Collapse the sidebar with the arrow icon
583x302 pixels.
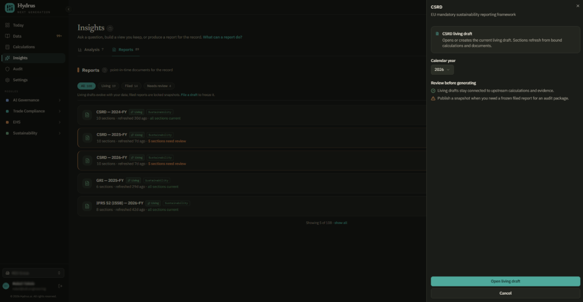68,9
